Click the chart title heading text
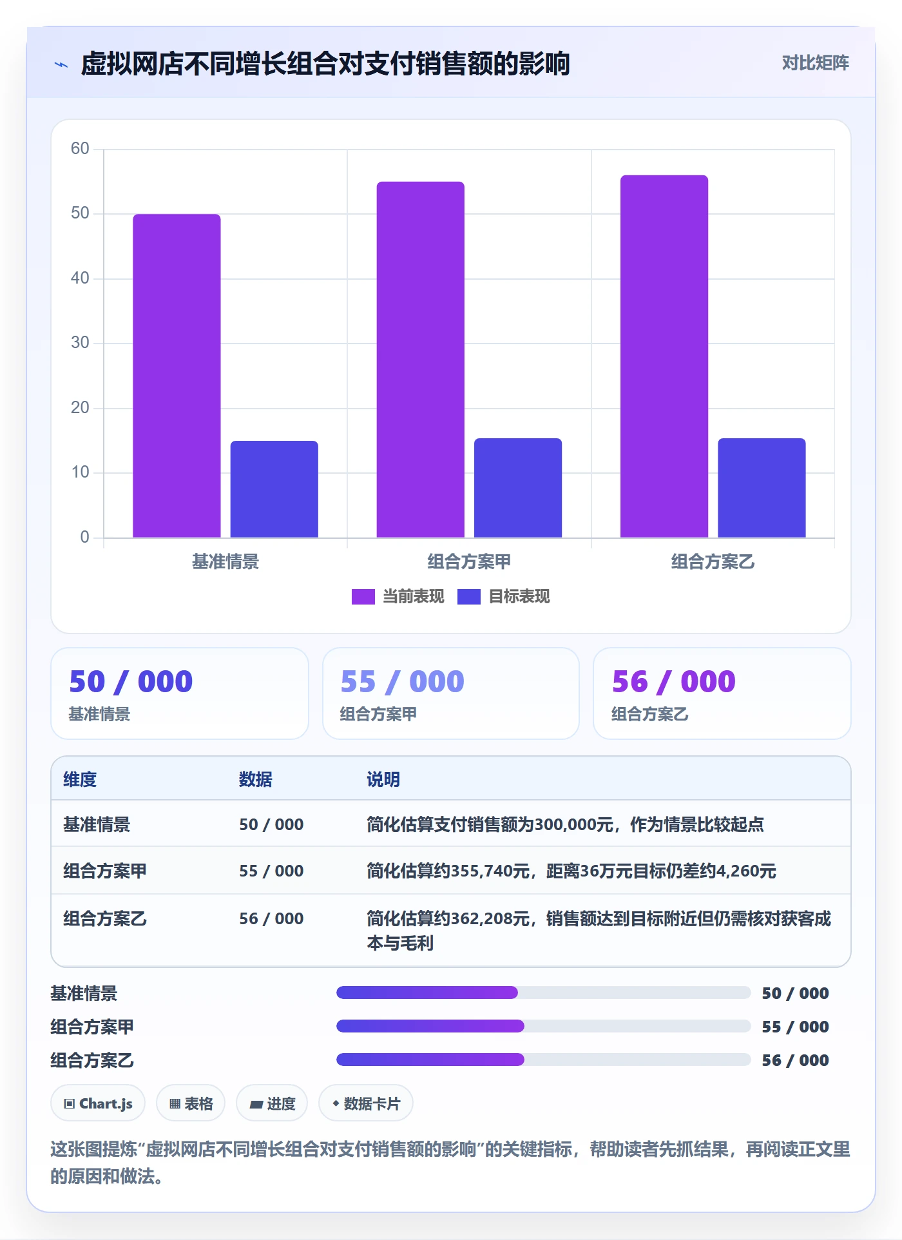 pos(325,64)
